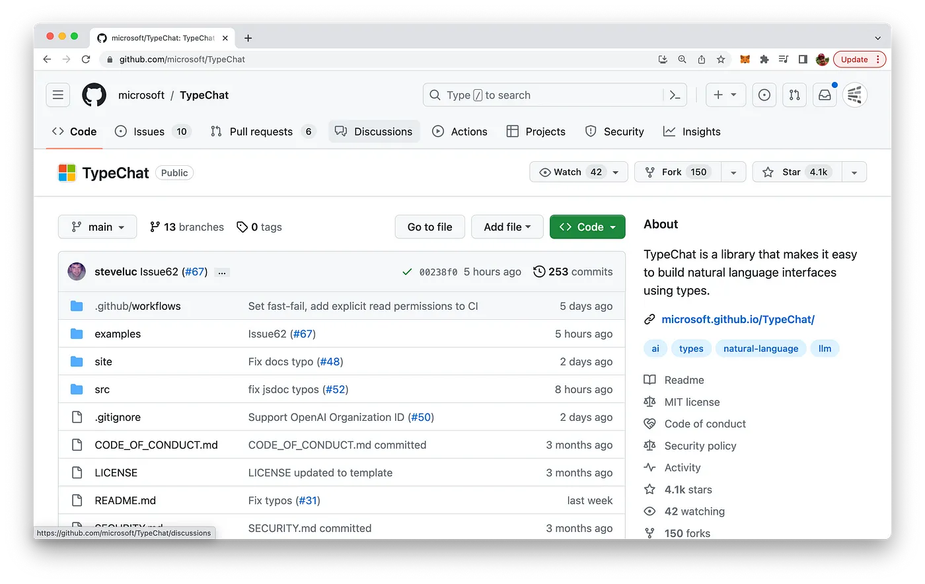This screenshot has width=925, height=584.
Task: Open the Insights tab
Action: point(692,131)
